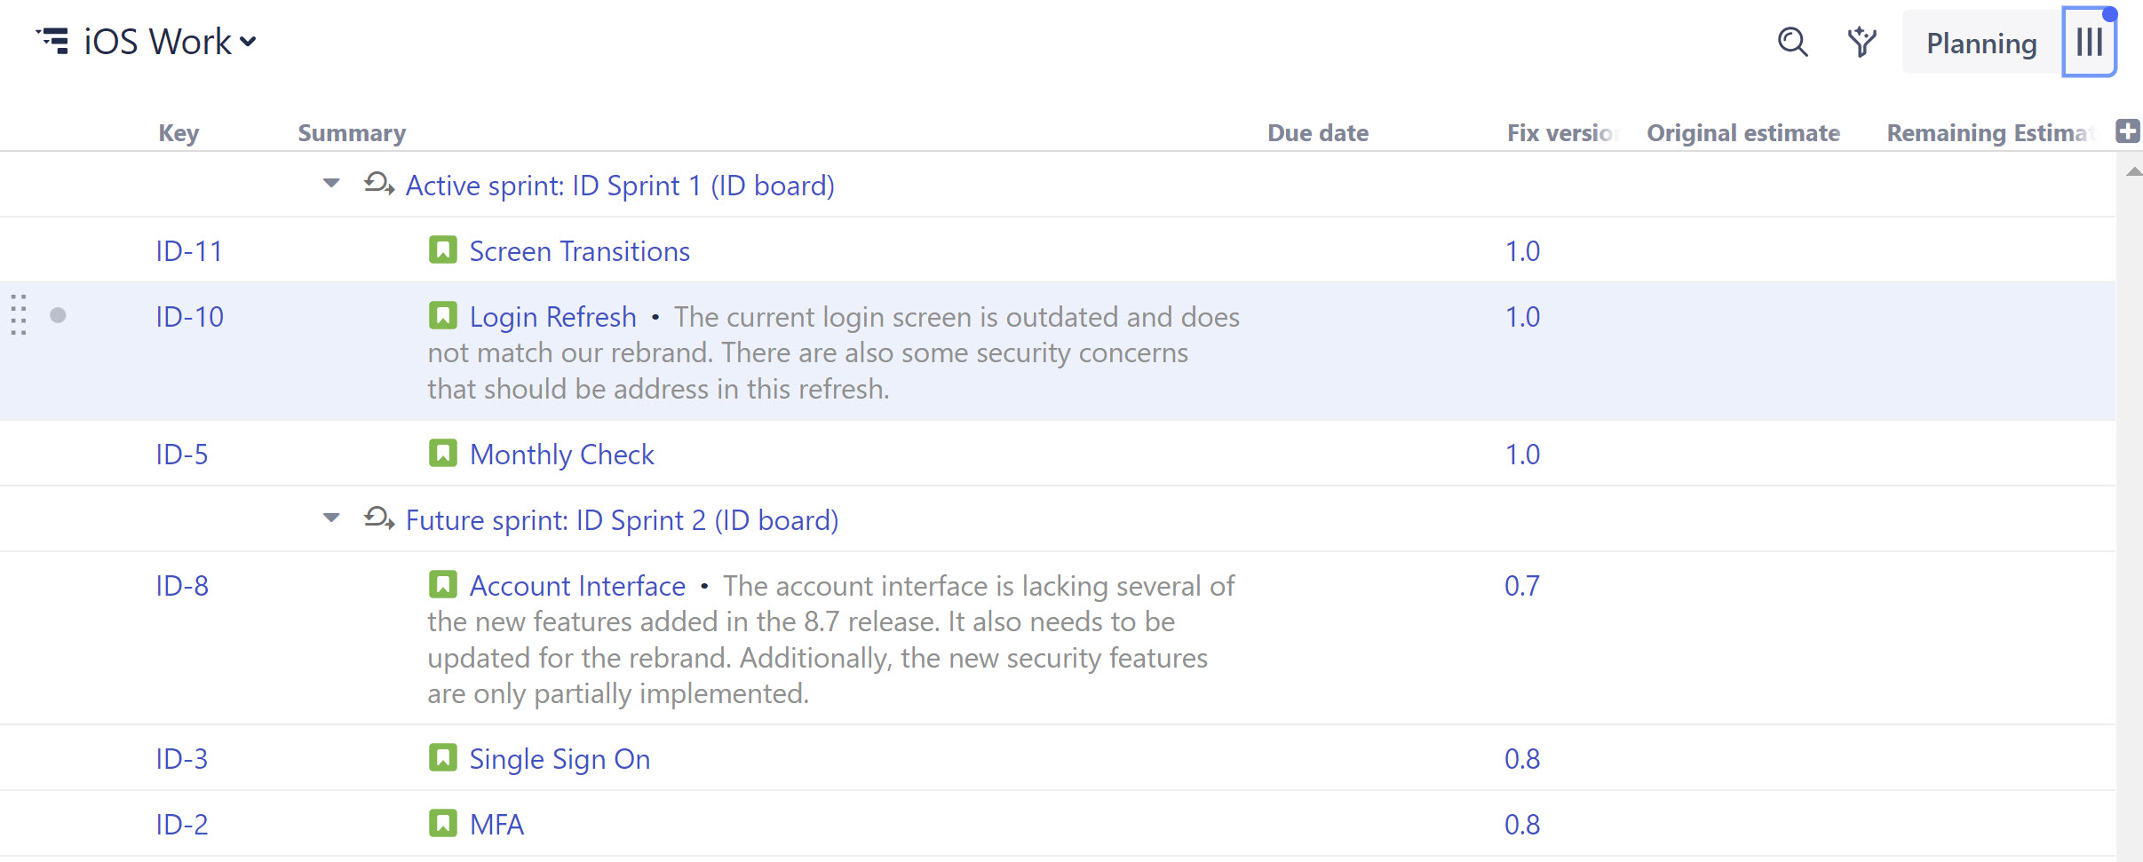The width and height of the screenshot is (2143, 862).
Task: Click the scrollbar up arrow
Action: click(2132, 172)
